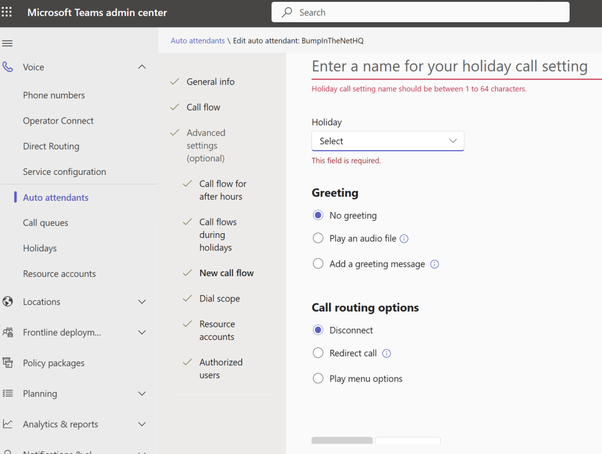The width and height of the screenshot is (602, 454).
Task: Collapse the Voice section chevron
Action: [142, 67]
